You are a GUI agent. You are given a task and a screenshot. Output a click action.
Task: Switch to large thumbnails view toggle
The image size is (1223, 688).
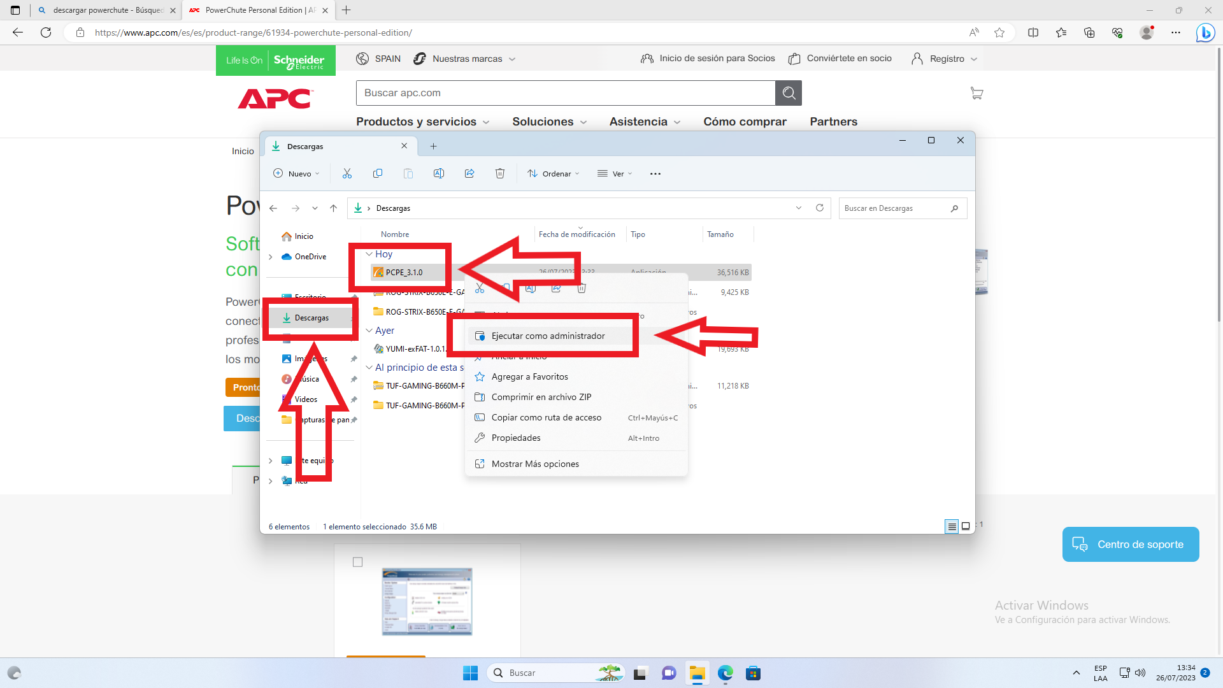966,526
